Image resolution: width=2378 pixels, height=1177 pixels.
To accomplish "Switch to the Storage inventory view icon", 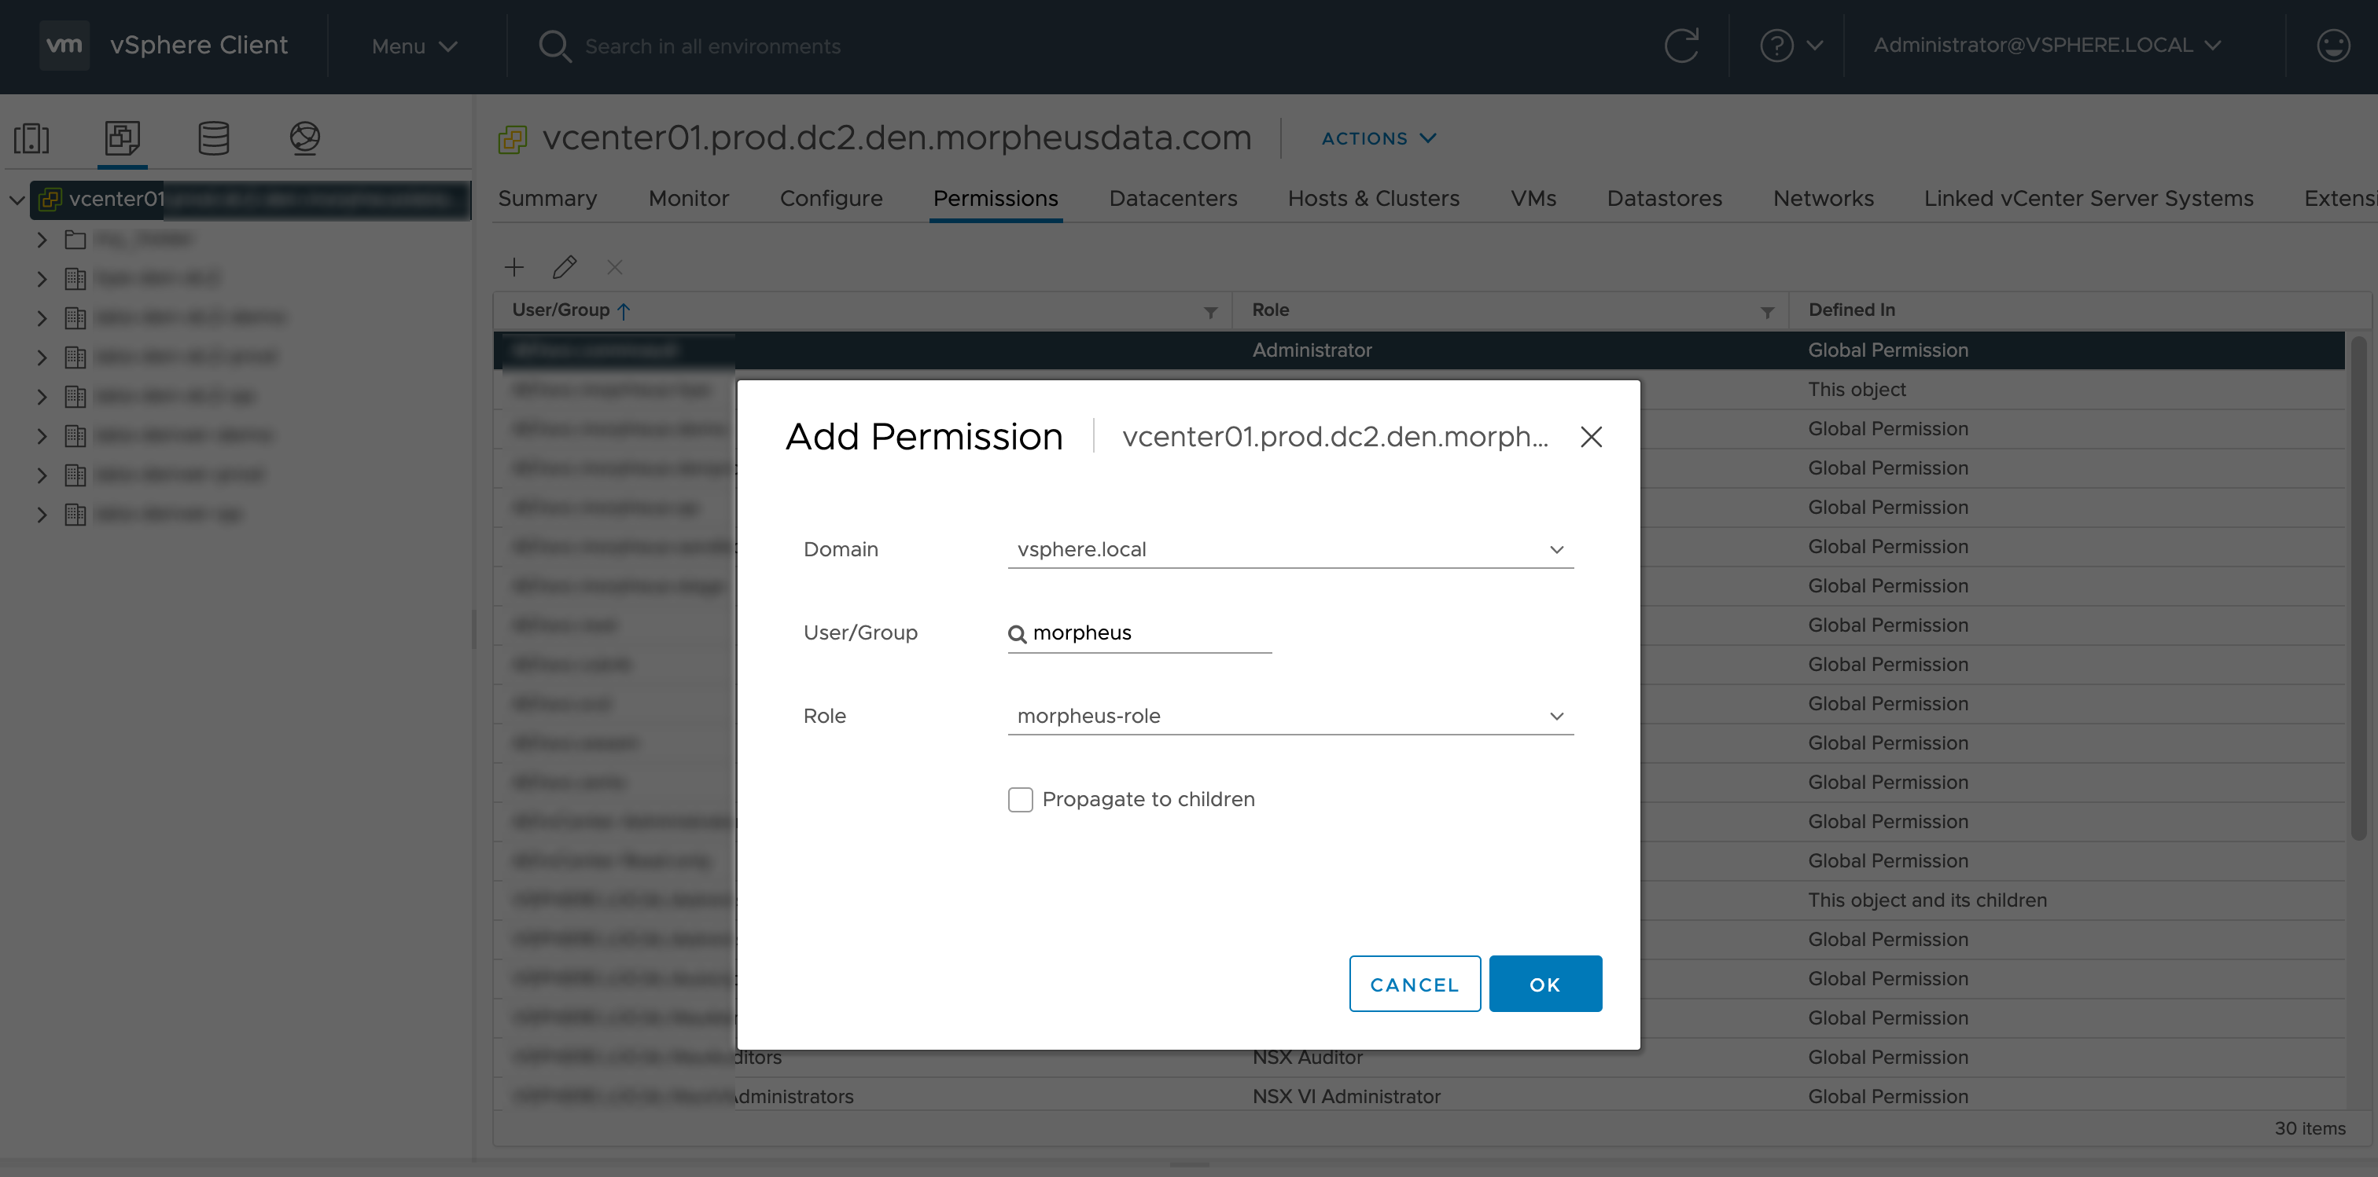I will click(213, 138).
